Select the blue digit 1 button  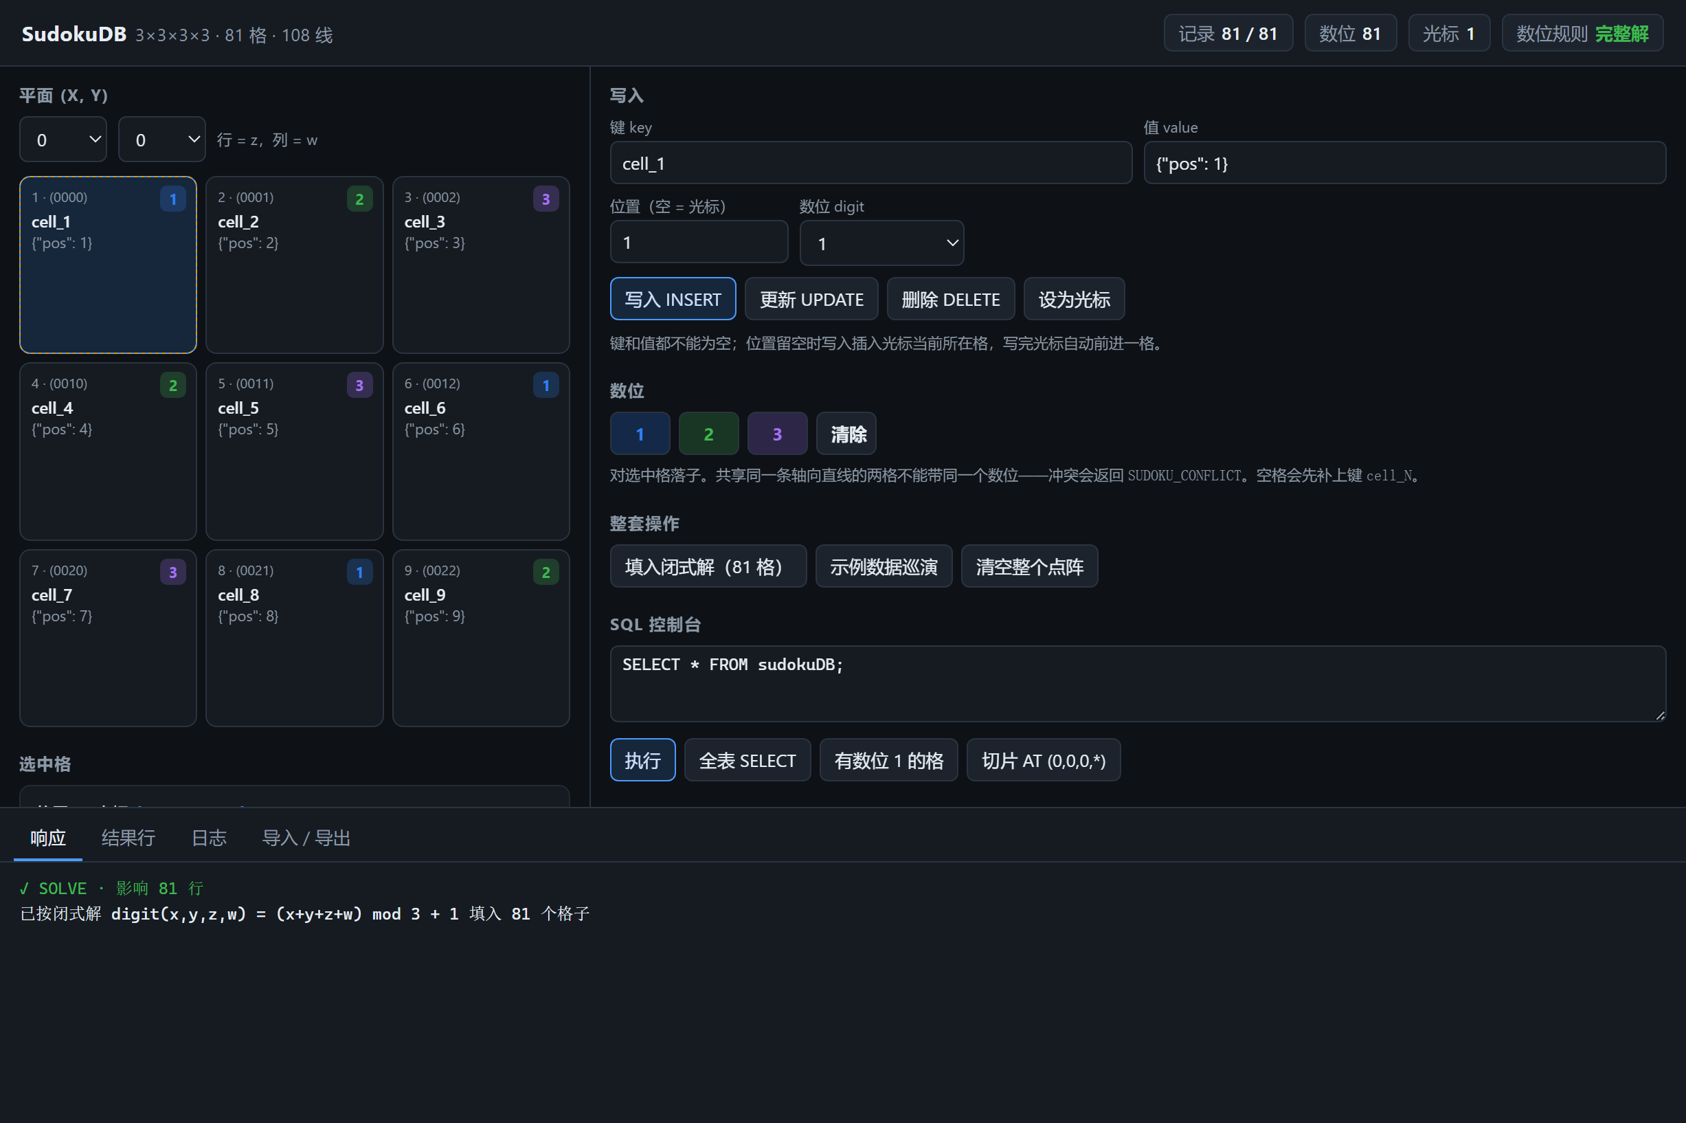pyautogui.click(x=640, y=433)
